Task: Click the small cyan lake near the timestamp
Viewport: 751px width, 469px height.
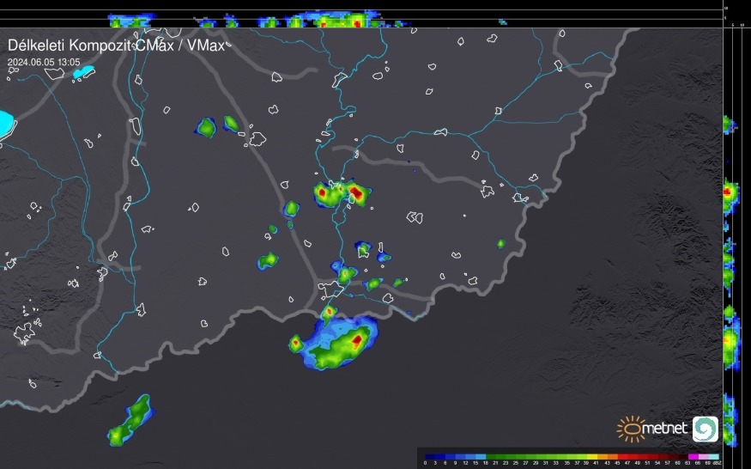Action: [x=83, y=72]
